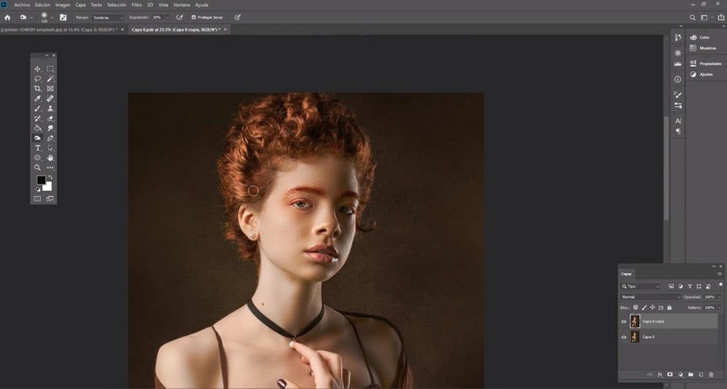Select the Brush tool

37,108
